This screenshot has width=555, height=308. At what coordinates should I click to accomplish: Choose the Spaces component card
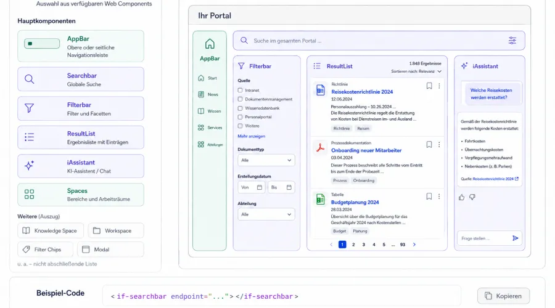point(81,195)
